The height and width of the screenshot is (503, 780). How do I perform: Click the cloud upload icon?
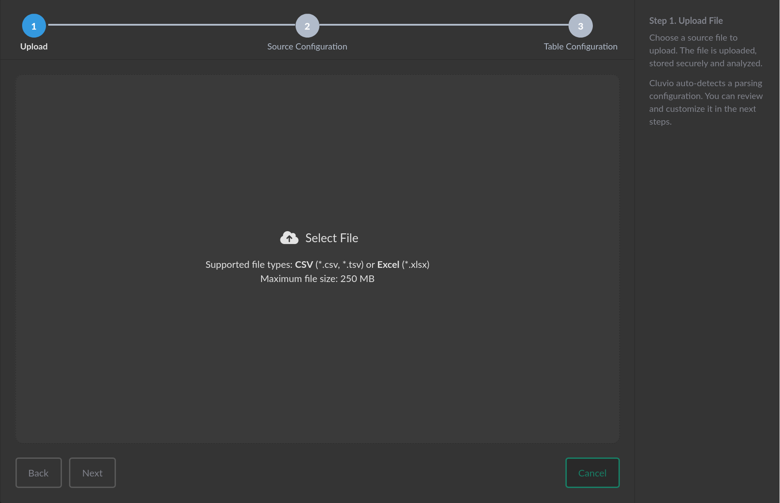click(289, 238)
